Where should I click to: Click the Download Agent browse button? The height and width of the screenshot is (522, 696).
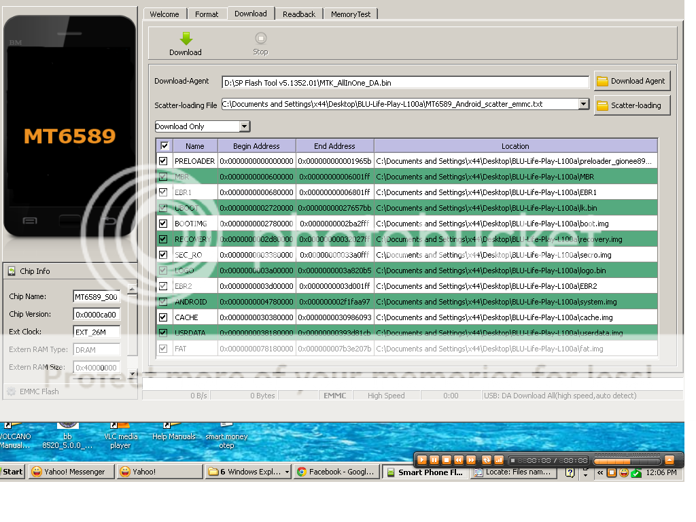pyautogui.click(x=631, y=81)
